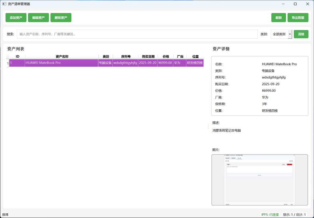Click the splitter handle between panels

pyautogui.click(x=208, y=126)
